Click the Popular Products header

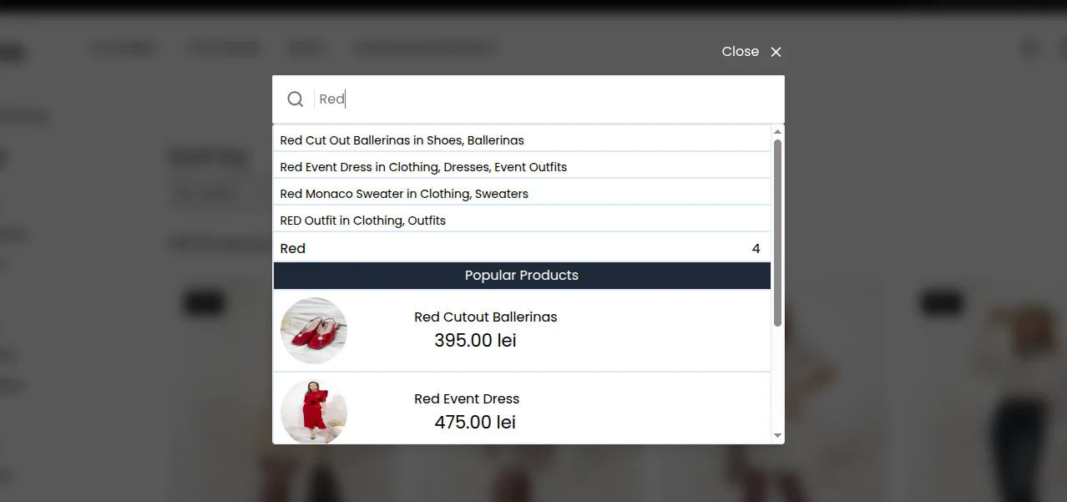[521, 276]
